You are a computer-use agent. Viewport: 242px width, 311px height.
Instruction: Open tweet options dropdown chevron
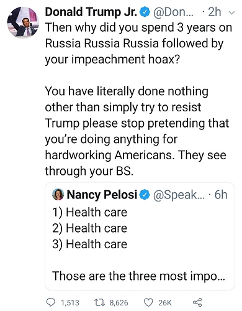click(x=232, y=13)
